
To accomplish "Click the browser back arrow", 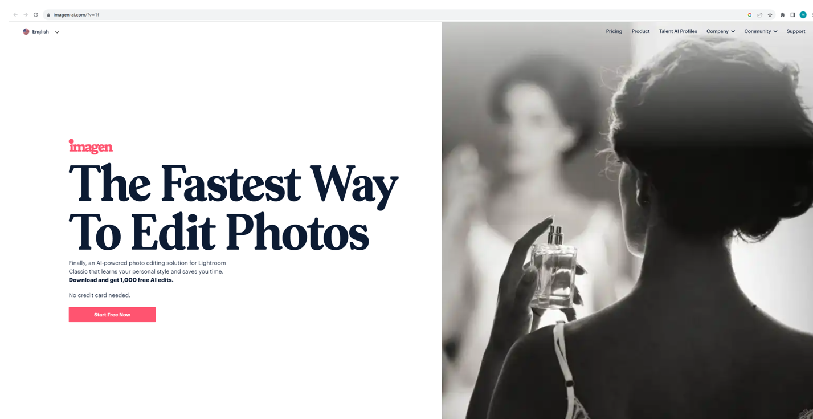I will [15, 15].
